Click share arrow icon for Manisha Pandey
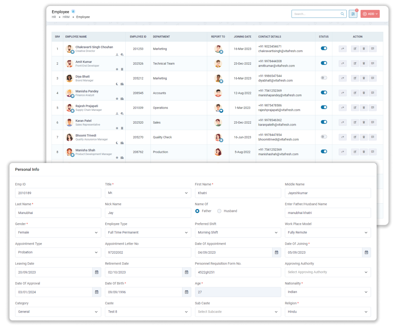Viewport: 398px width, 326px height. [342, 93]
